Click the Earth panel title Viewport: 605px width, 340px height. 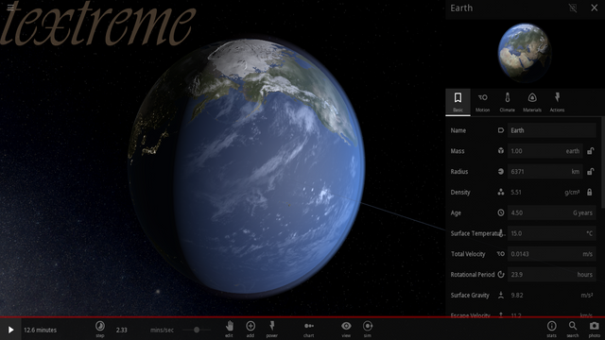pos(461,8)
